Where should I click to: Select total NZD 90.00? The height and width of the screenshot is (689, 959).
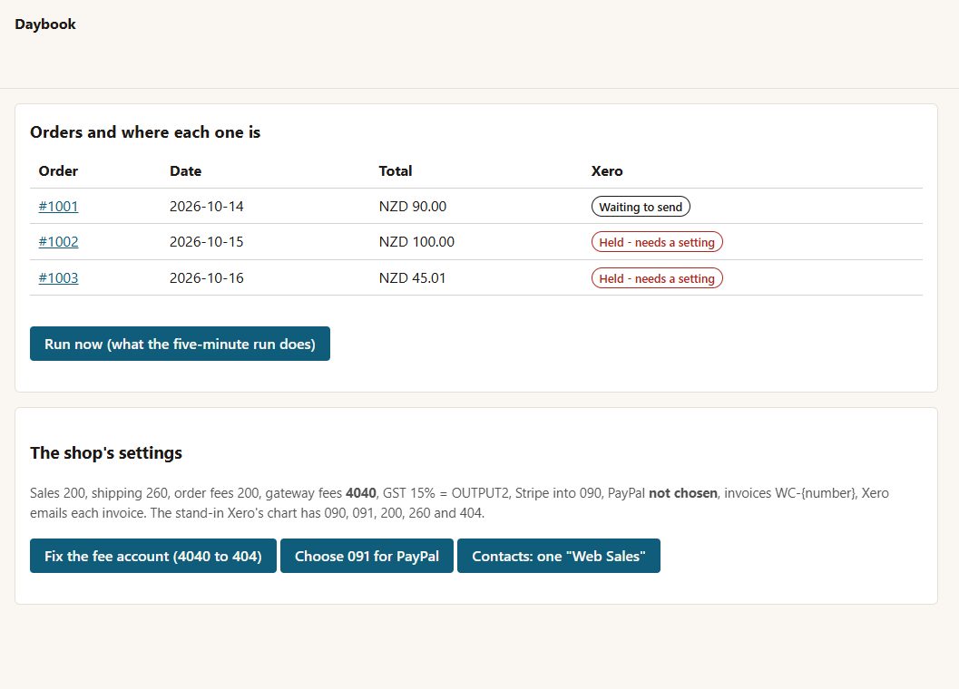click(x=412, y=207)
